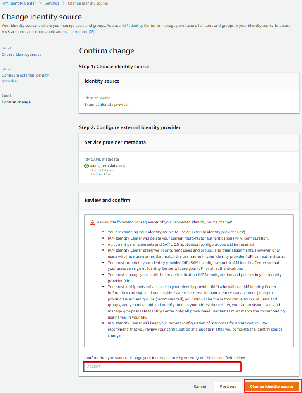Screen dimensions: 302x393
Task: Click the breadcrumb chevron after IAM Identity Center
Action: point(40,3)
